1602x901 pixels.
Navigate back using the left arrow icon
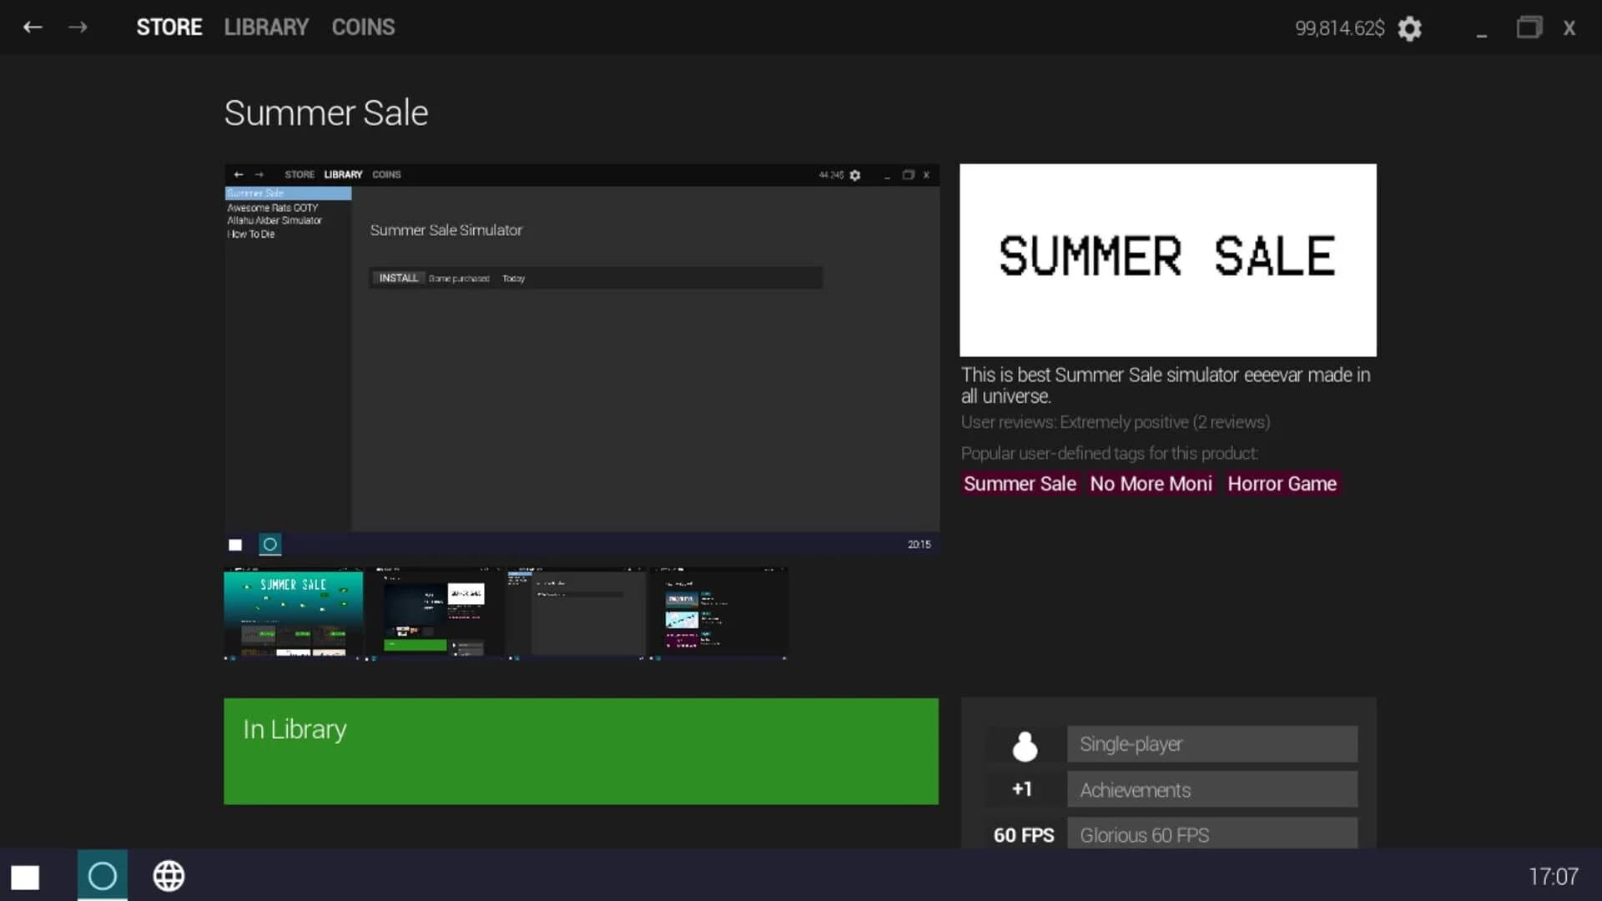(x=33, y=27)
